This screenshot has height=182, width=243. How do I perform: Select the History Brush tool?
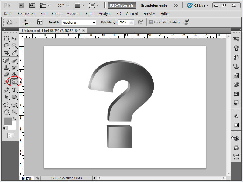click(14, 68)
